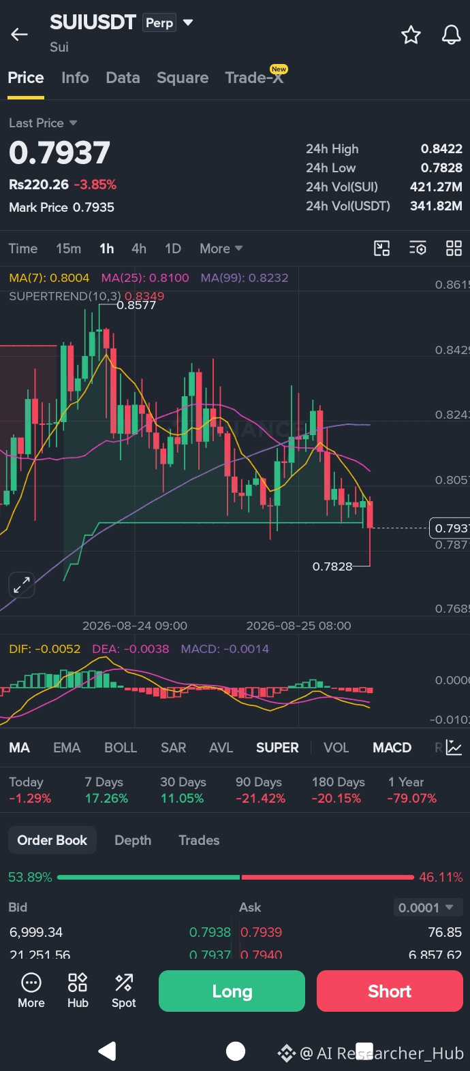Toggle the MACD sub-indicator
The image size is (470, 1071).
(392, 748)
